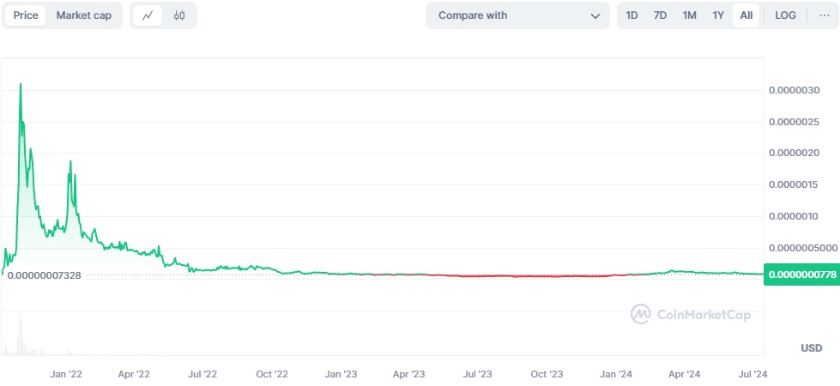This screenshot has width=840, height=386.
Task: Select the Market cap view toggle
Action: pos(83,15)
